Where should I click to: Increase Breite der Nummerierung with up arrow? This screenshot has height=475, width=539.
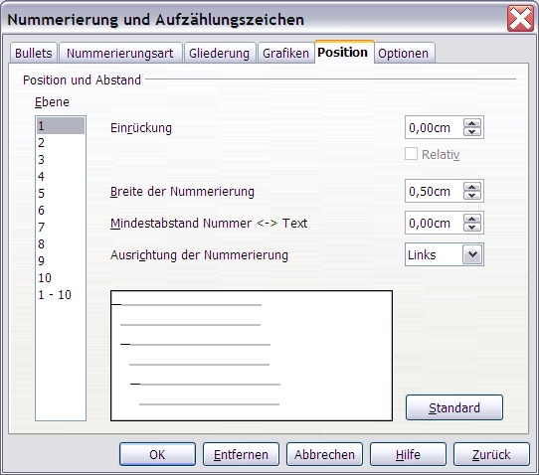click(472, 187)
